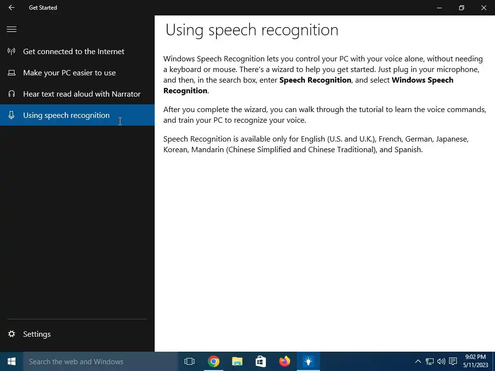Open the Action Center notifications icon

pyautogui.click(x=453, y=361)
